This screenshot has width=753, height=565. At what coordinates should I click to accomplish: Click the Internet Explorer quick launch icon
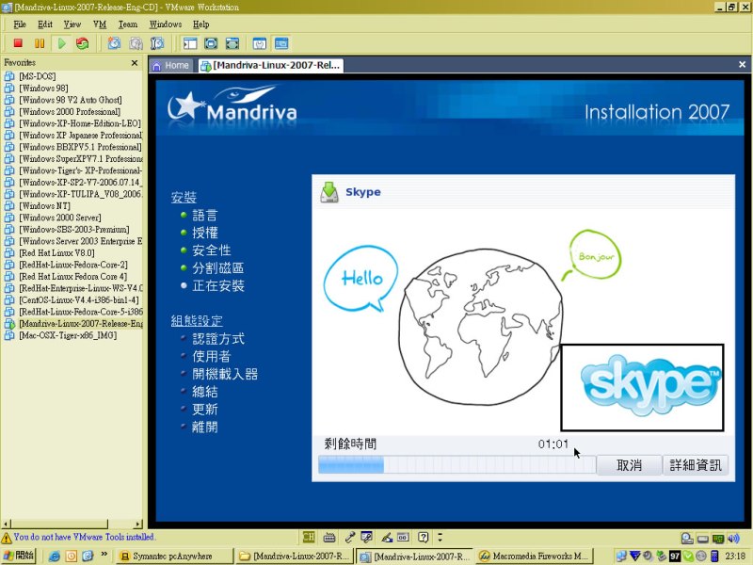point(55,556)
